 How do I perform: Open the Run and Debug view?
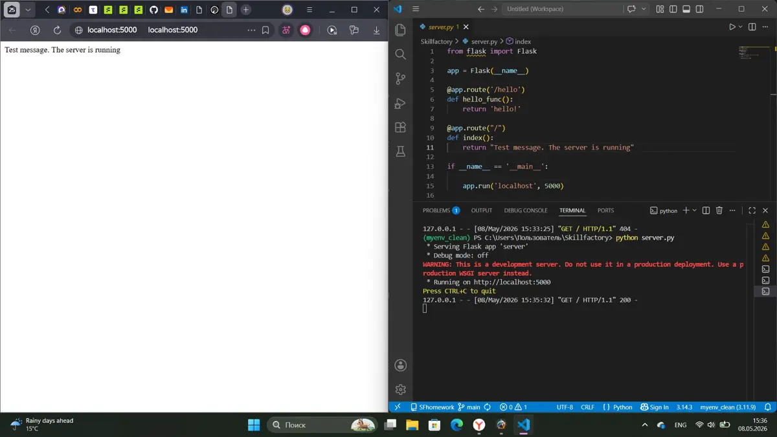tap(400, 104)
